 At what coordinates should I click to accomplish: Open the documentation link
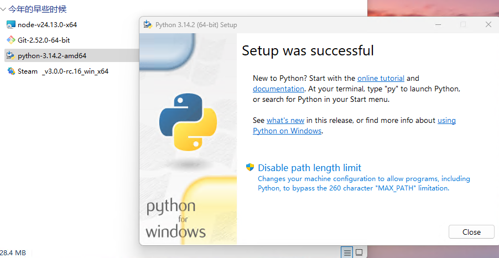(x=278, y=89)
